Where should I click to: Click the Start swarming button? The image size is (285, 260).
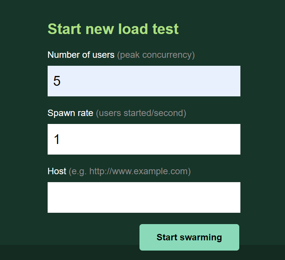point(189,237)
